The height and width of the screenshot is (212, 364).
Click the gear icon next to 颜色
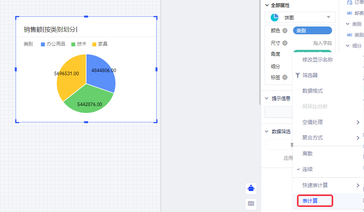point(285,31)
